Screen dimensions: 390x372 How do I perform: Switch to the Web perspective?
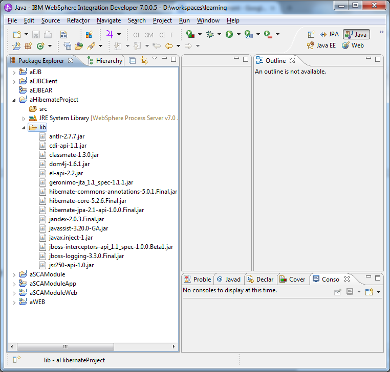tap(353, 45)
